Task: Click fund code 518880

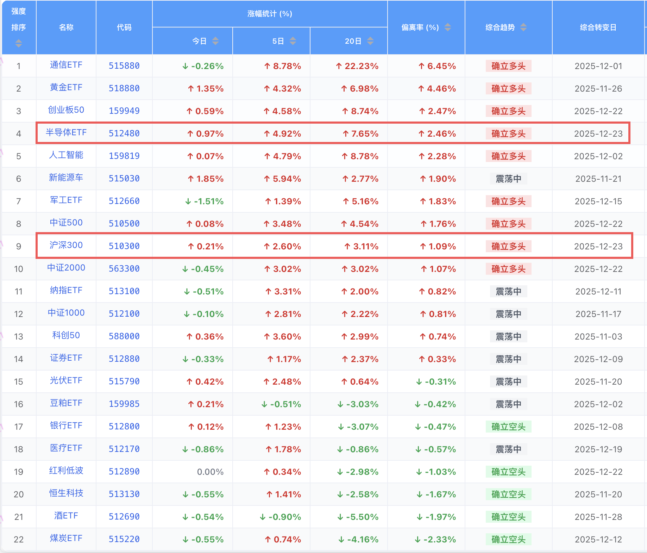Action: tap(124, 88)
